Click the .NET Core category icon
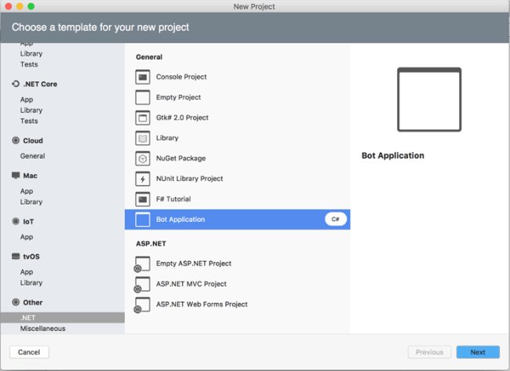The image size is (510, 371). (x=16, y=84)
